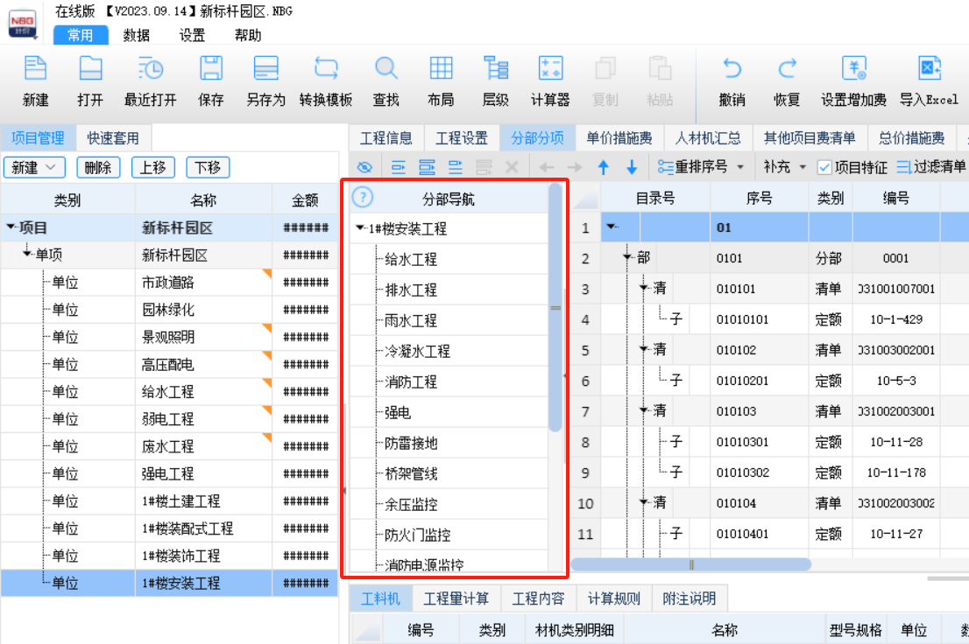Collapse the 清 node in row 5
The image size is (969, 644).
(x=643, y=349)
